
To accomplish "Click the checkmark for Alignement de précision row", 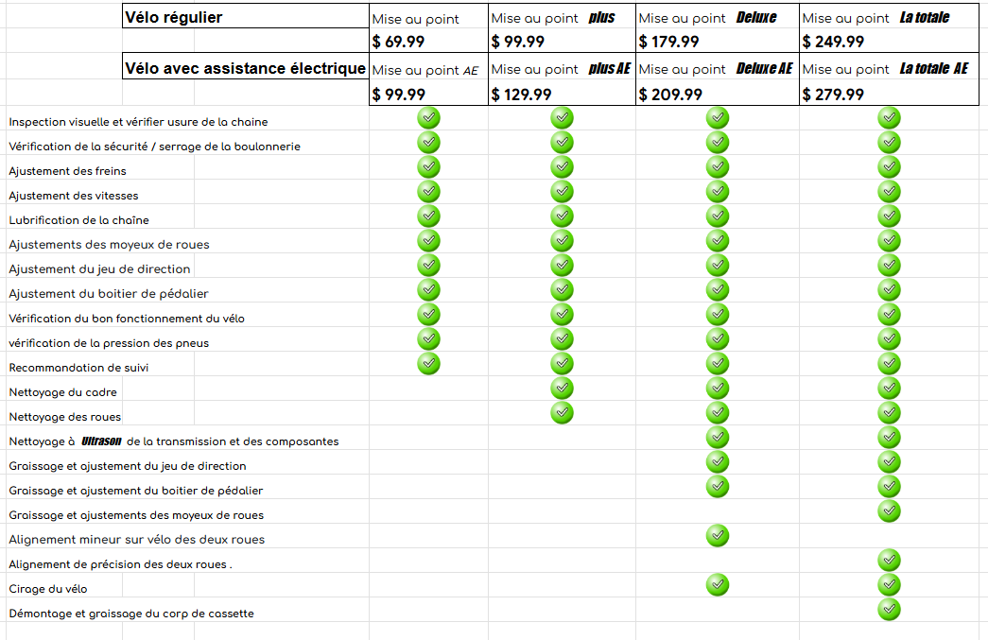I will click(889, 560).
